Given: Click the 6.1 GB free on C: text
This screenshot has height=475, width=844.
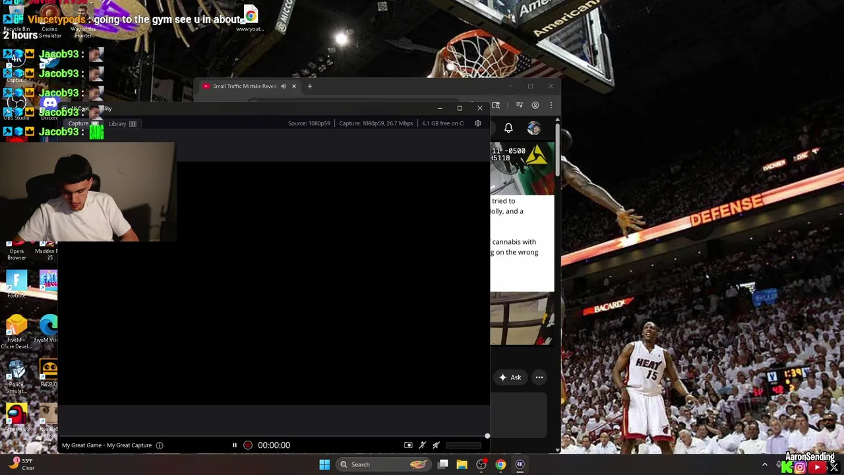Looking at the screenshot, I should pos(443,123).
